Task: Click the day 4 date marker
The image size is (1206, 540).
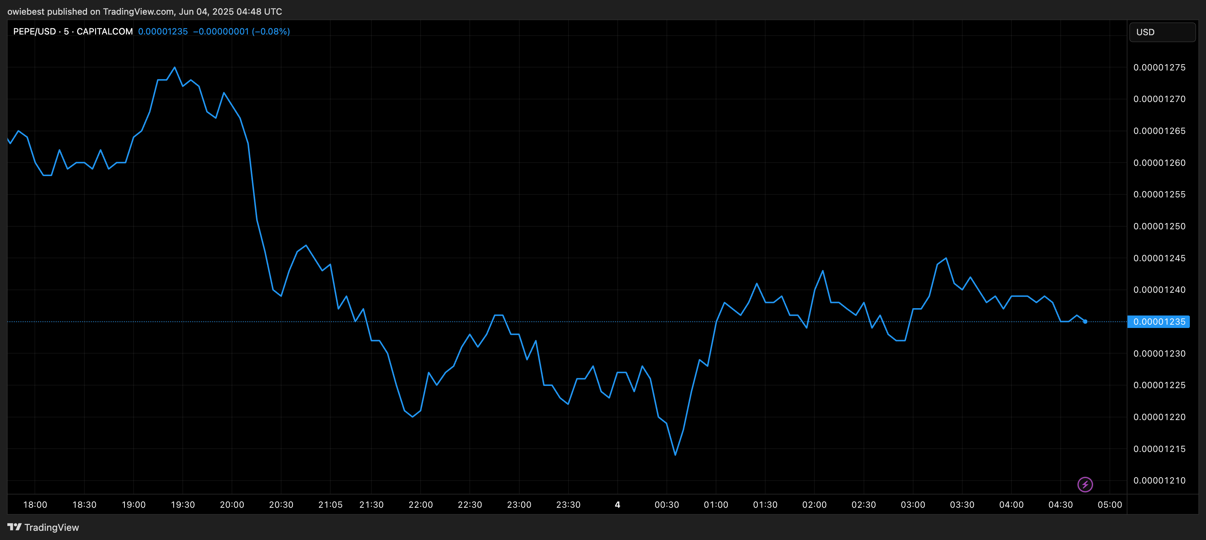Action: (617, 504)
